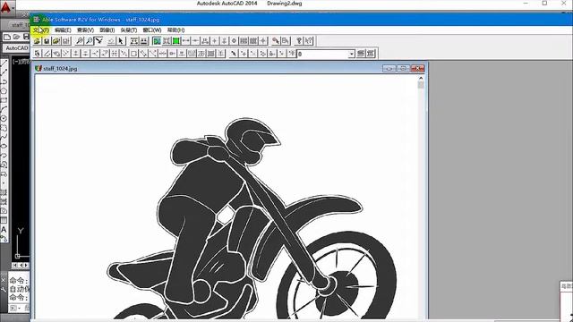Select the text A tool in AutoCAD left toolbar
This screenshot has width=573, height=322.
tap(4, 230)
